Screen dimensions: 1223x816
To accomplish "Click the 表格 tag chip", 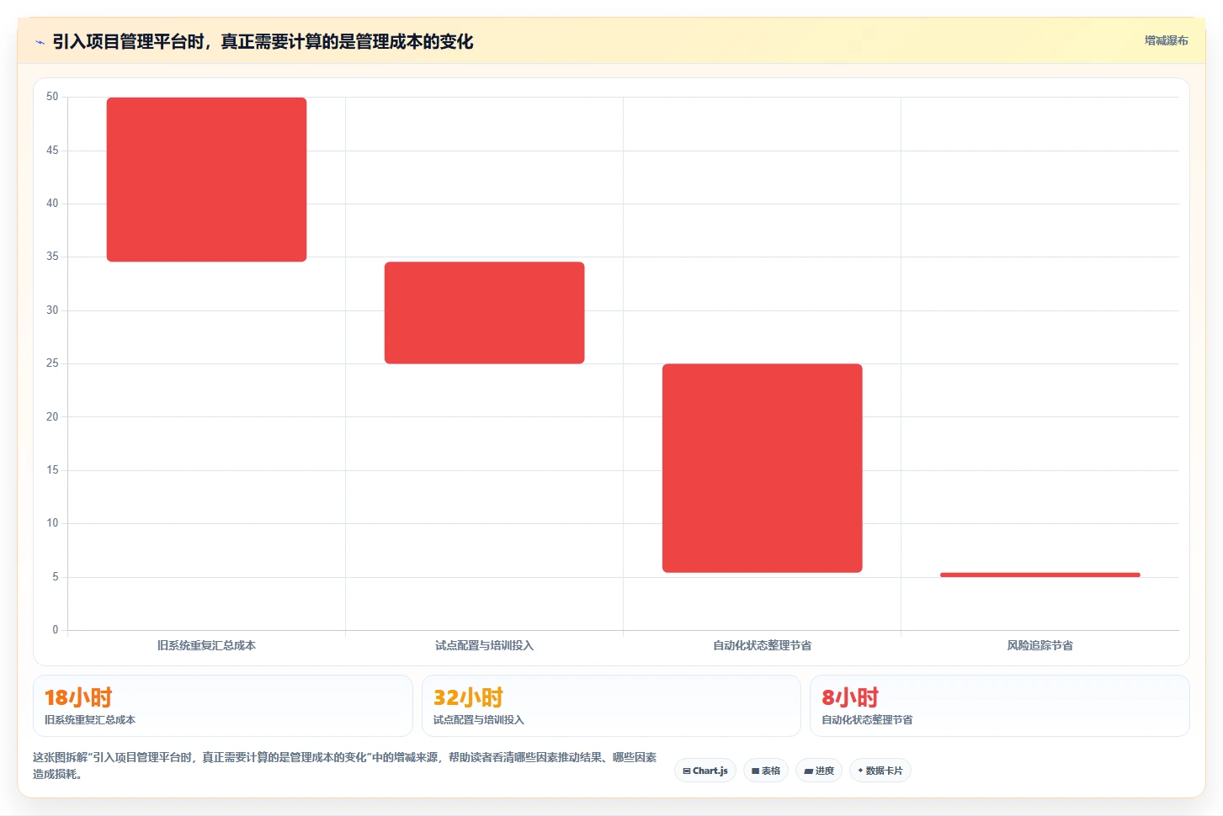I will [766, 771].
